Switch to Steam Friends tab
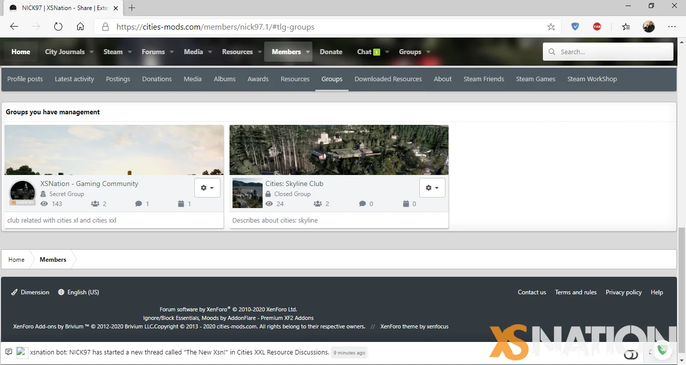This screenshot has height=365, width=686. pos(484,79)
